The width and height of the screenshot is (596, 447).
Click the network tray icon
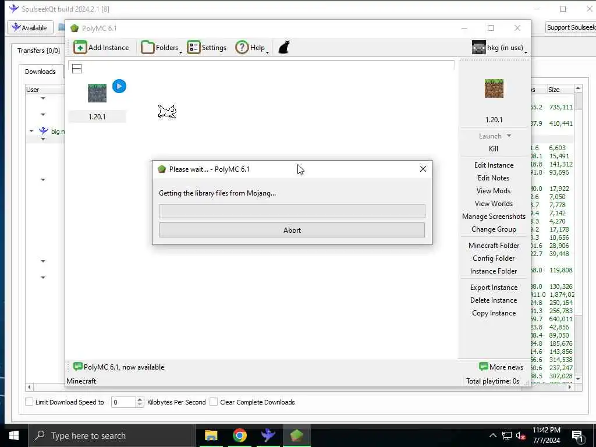pos(507,435)
